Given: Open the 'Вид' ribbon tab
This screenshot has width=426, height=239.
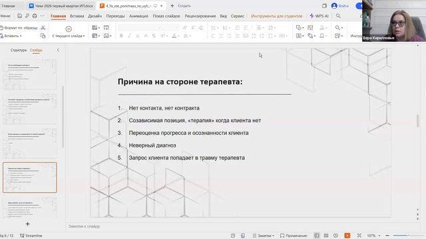Looking at the screenshot, I should pos(224,16).
